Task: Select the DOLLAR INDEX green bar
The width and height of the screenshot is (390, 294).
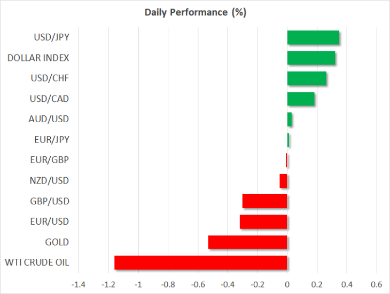Action: coord(311,58)
